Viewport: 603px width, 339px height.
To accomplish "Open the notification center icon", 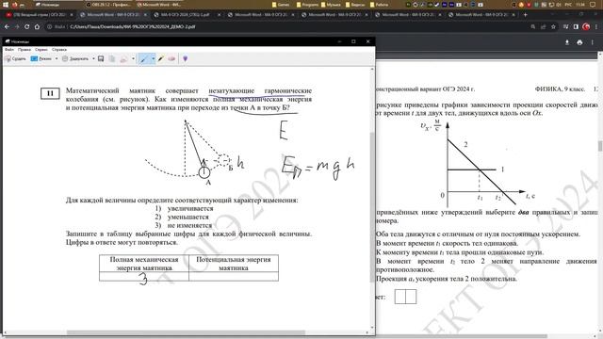I will click(593, 5).
